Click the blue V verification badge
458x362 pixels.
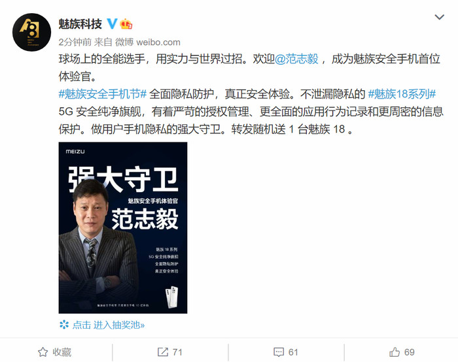(112, 24)
